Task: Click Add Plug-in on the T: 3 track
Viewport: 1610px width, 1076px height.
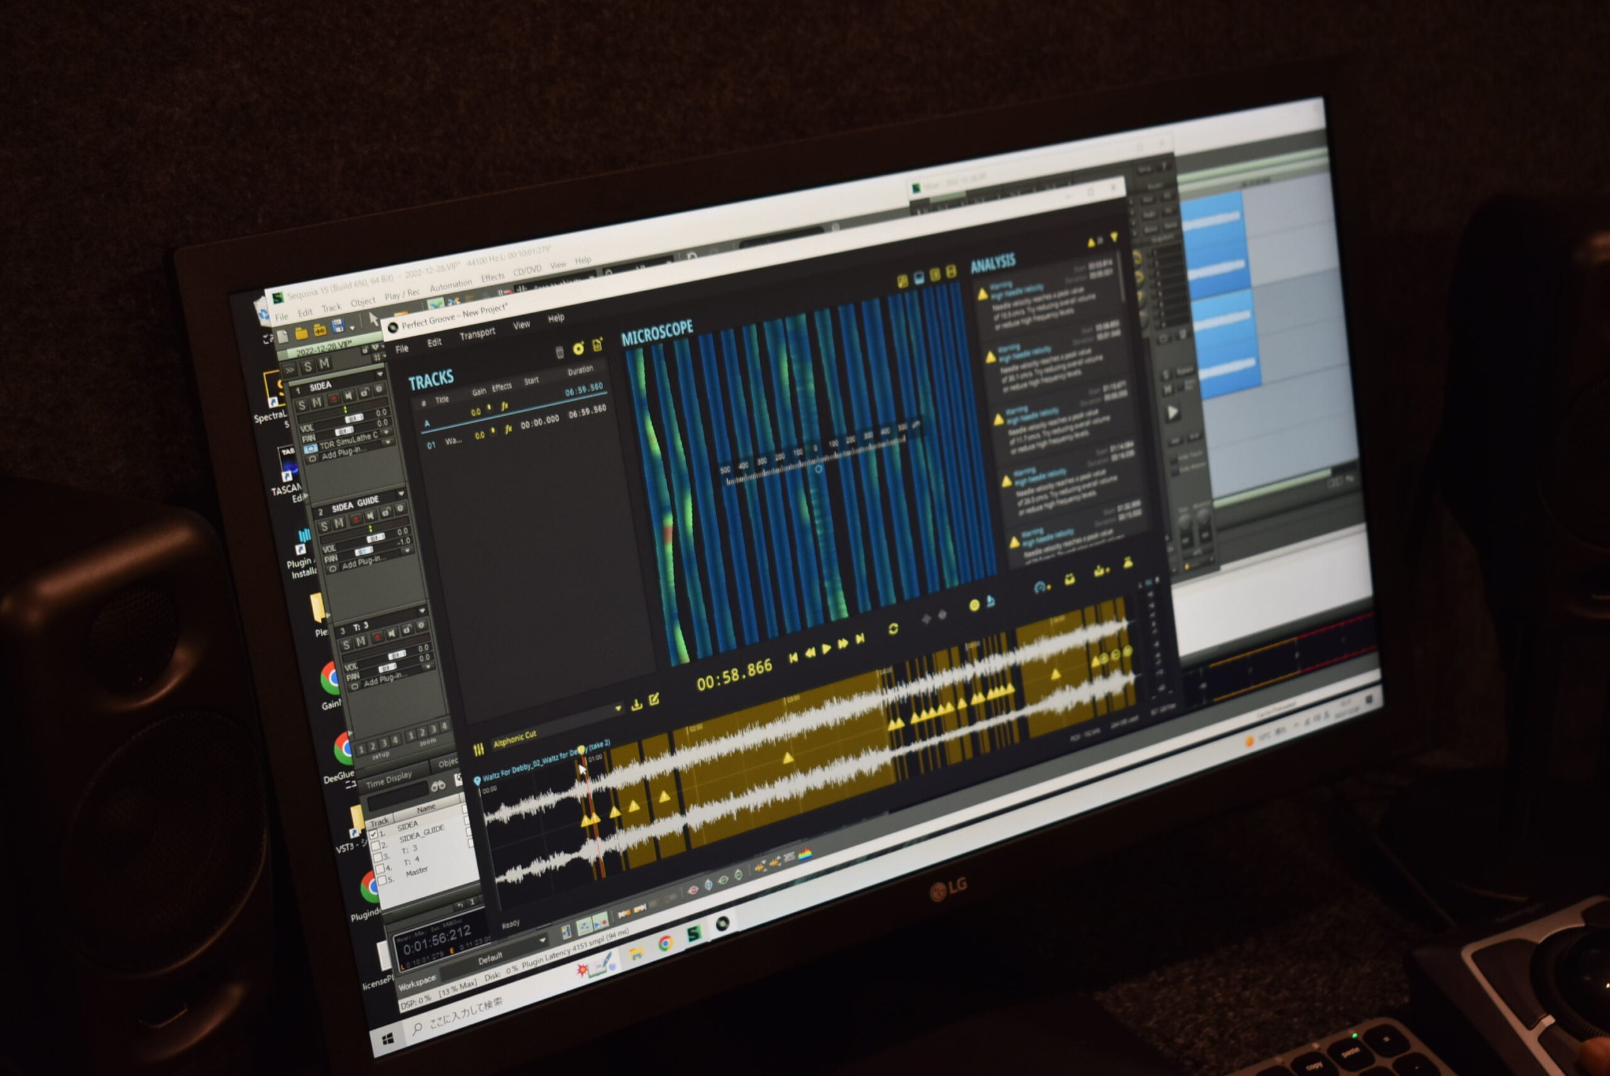Action: tap(385, 679)
